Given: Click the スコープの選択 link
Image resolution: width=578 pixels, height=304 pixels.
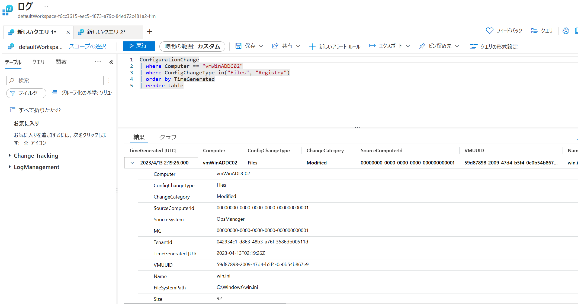Looking at the screenshot, I should coord(87,47).
